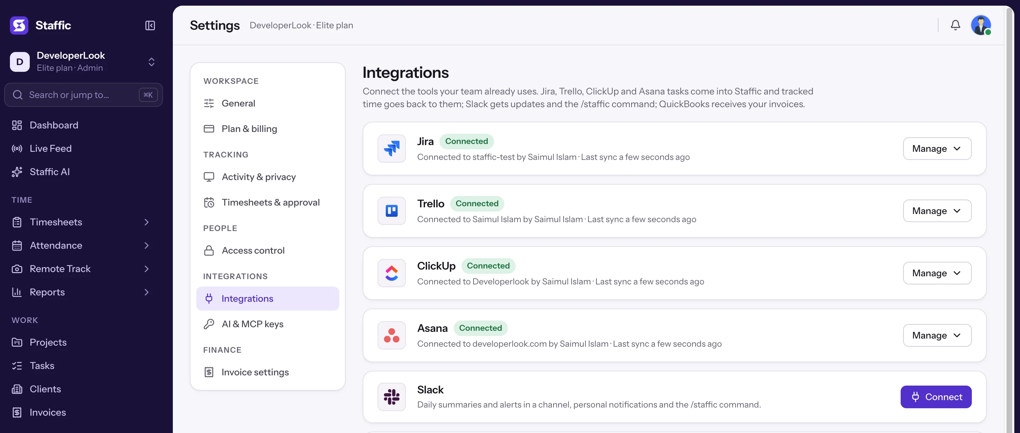
Task: Click the Invoices receipt icon
Action: pyautogui.click(x=17, y=412)
